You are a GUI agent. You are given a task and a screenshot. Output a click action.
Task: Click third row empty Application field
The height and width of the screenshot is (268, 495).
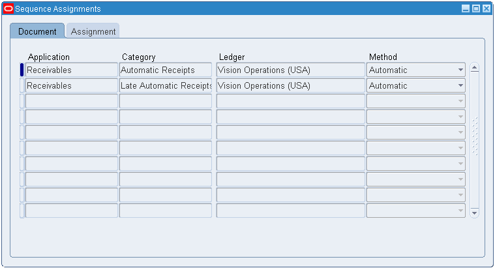coord(71,101)
